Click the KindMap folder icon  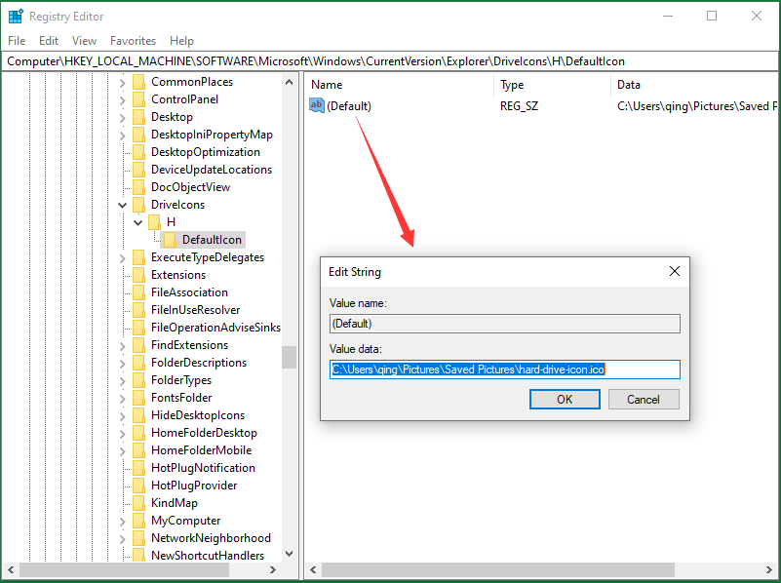139,503
